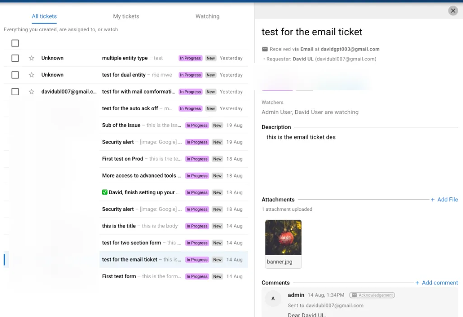Click the plus icon next to Add comment
Screen dimensions: 463x317
point(417,283)
